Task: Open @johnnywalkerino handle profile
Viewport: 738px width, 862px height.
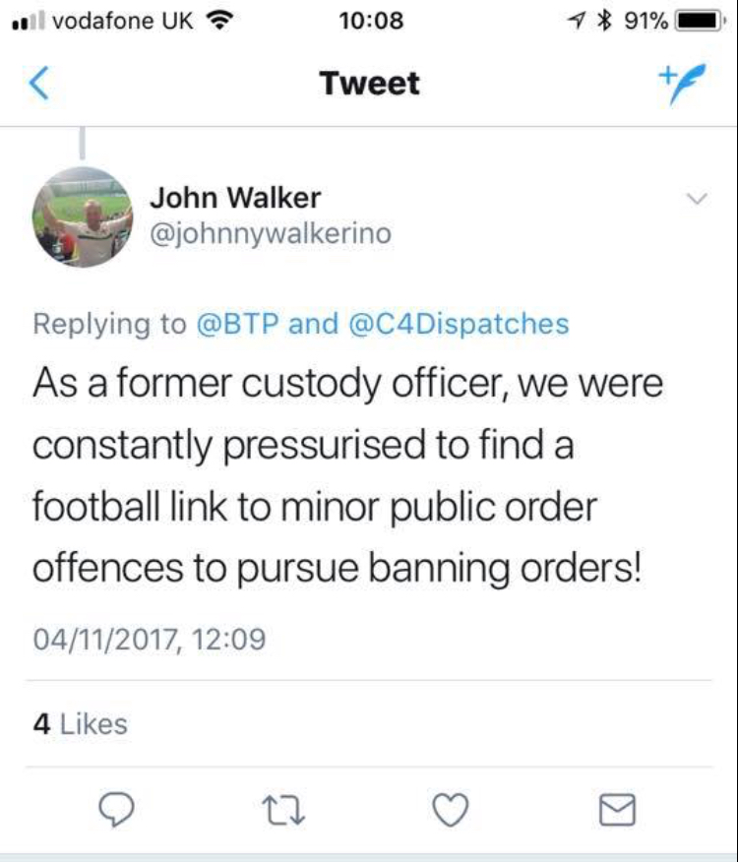Action: 271,233
